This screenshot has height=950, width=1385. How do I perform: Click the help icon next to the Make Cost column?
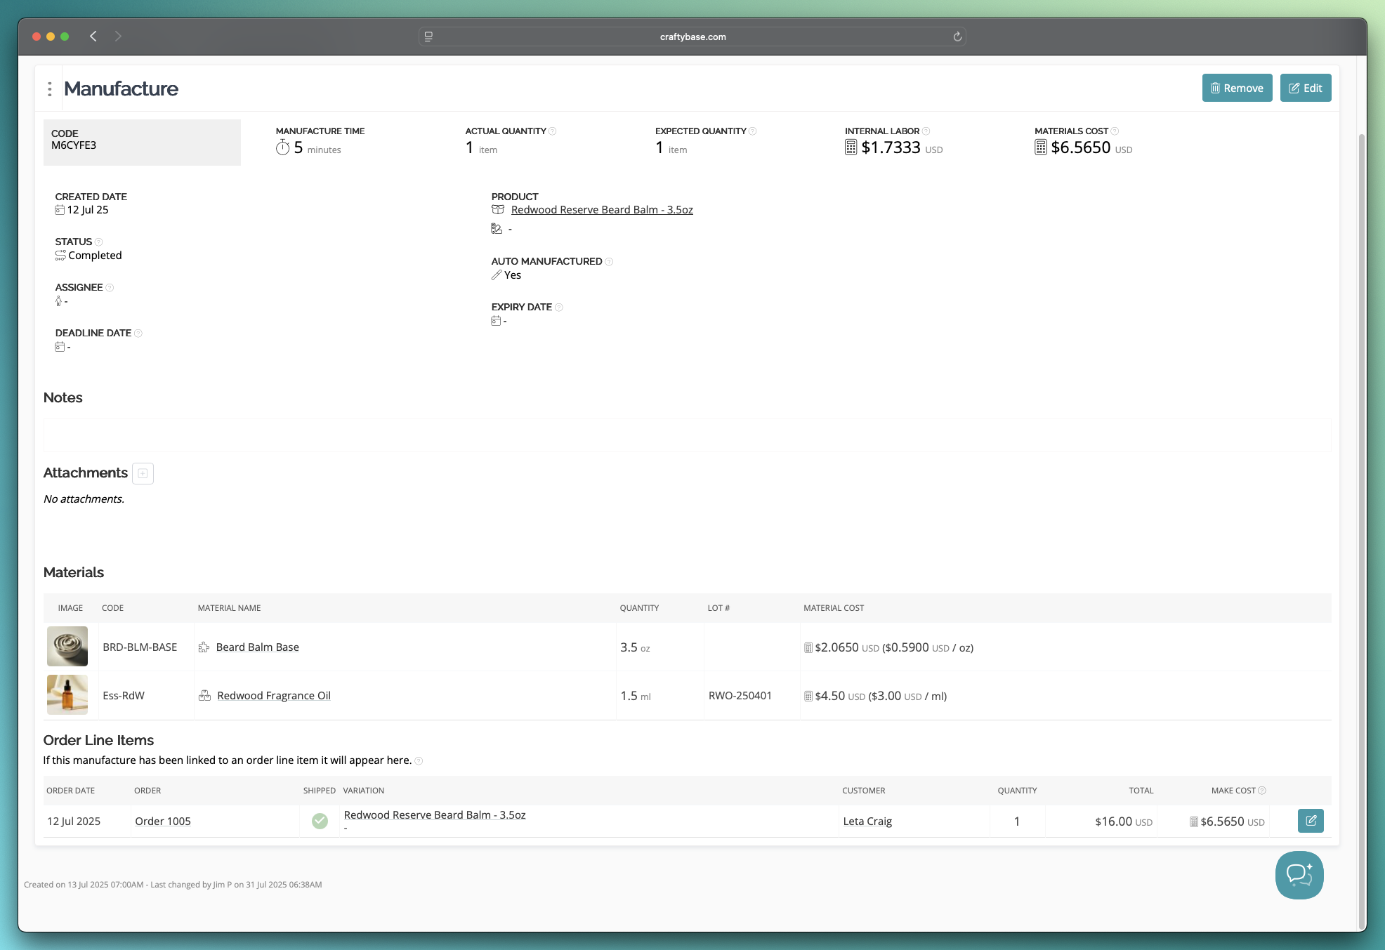pyautogui.click(x=1261, y=790)
